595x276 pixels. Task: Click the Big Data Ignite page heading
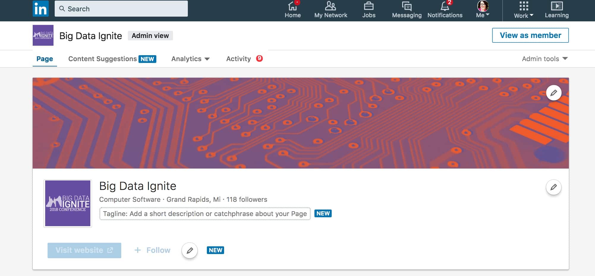pyautogui.click(x=138, y=186)
